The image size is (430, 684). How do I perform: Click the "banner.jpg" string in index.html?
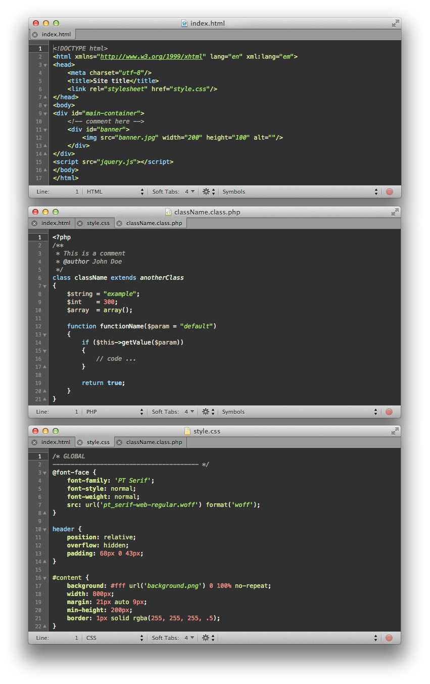[137, 138]
